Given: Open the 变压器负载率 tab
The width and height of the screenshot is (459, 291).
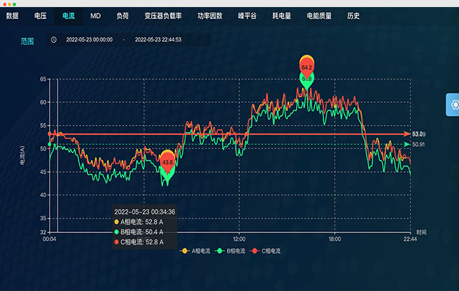Looking at the screenshot, I should 163,15.
